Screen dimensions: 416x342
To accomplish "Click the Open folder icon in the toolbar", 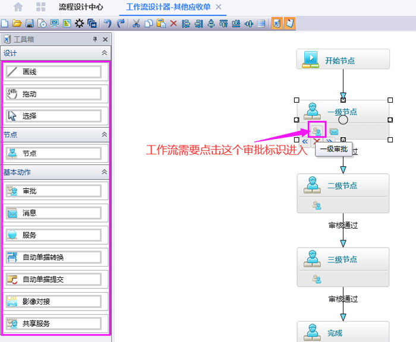I will 17,24.
